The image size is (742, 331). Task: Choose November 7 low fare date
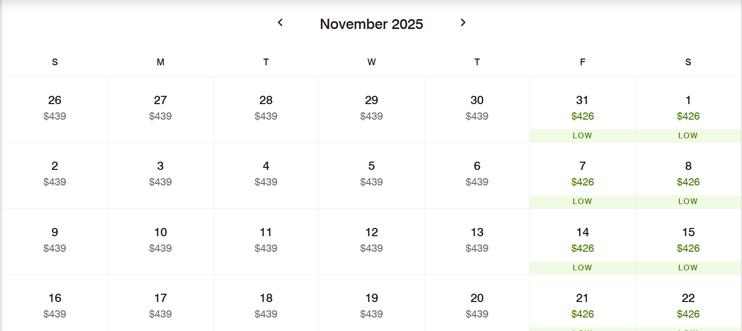(582, 176)
